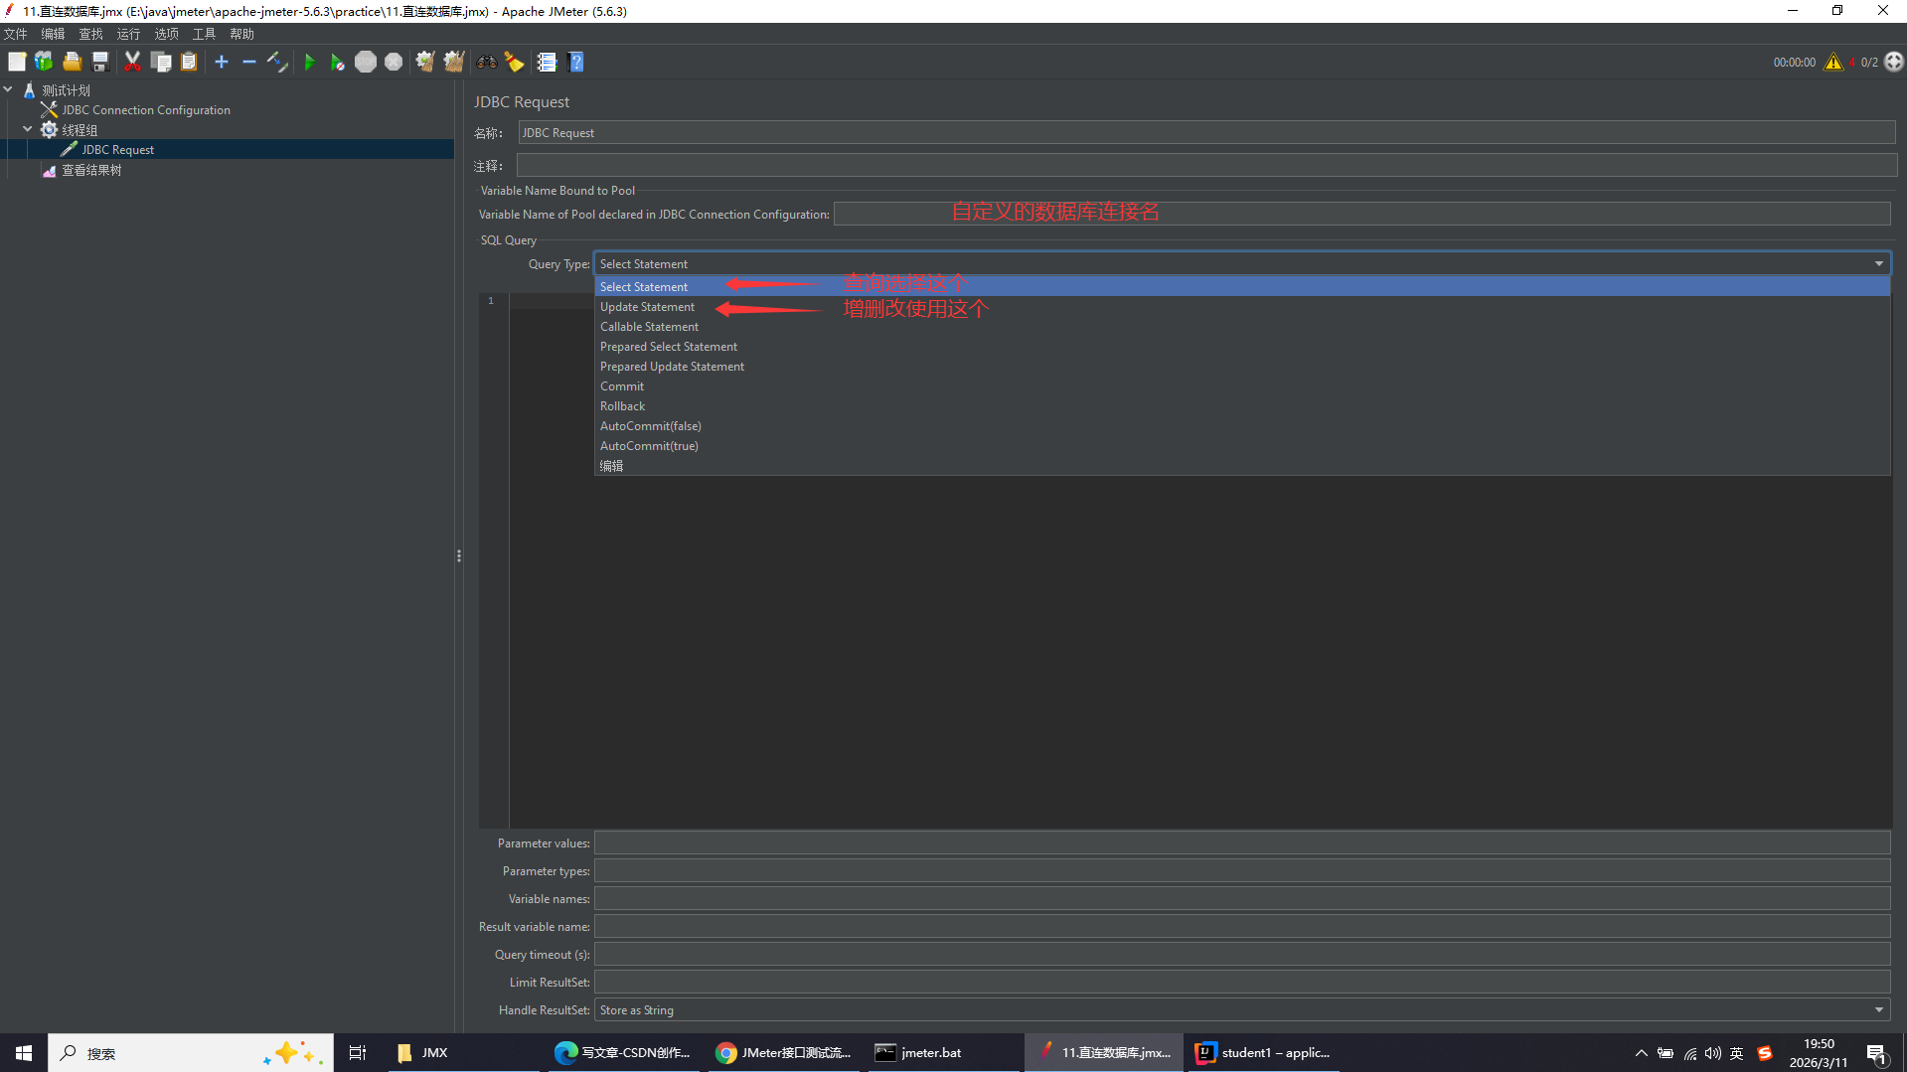Click the Result variable name field

coord(1242,926)
